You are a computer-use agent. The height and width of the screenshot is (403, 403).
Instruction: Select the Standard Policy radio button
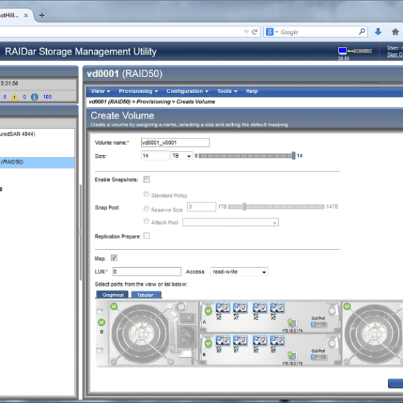coord(146,194)
